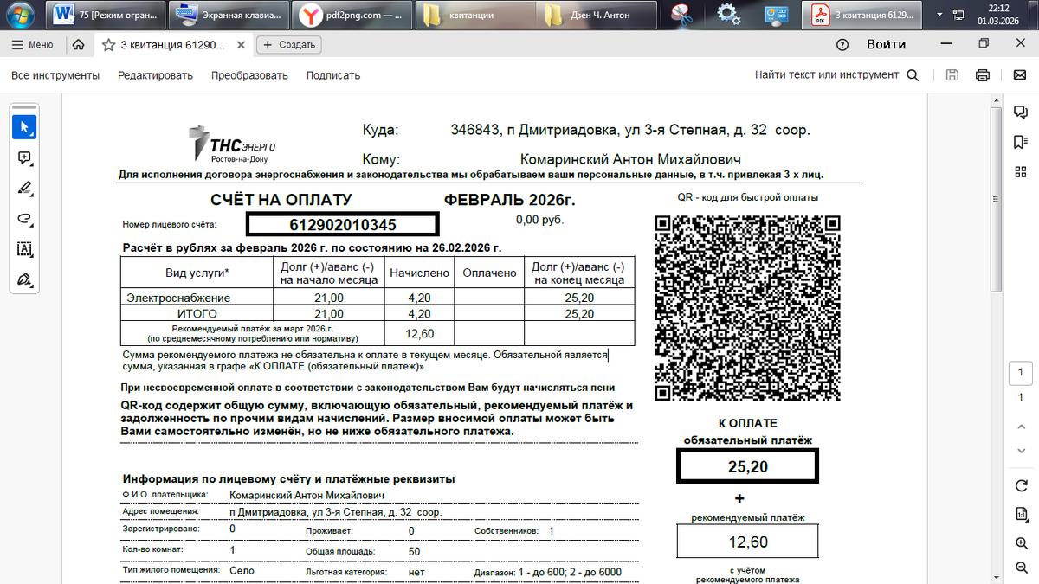Rotate the page view clockwise
The height and width of the screenshot is (584, 1039).
(x=1021, y=485)
